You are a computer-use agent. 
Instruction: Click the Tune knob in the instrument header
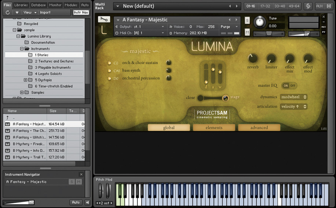point(260,22)
